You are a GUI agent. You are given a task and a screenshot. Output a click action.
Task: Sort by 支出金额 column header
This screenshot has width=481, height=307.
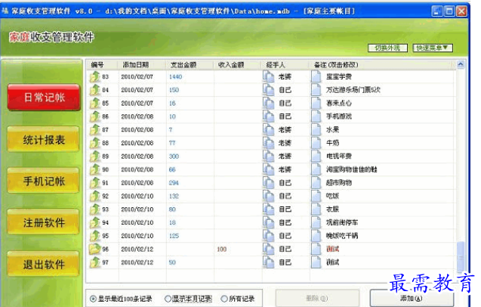click(x=190, y=64)
